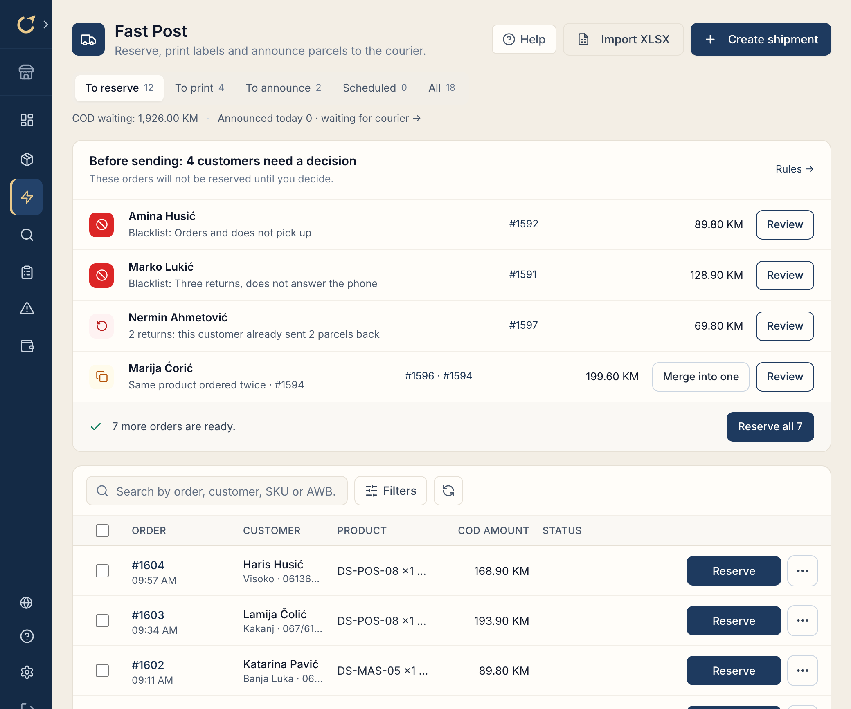Open the search icon in the sidebar
The height and width of the screenshot is (709, 851).
(x=27, y=235)
